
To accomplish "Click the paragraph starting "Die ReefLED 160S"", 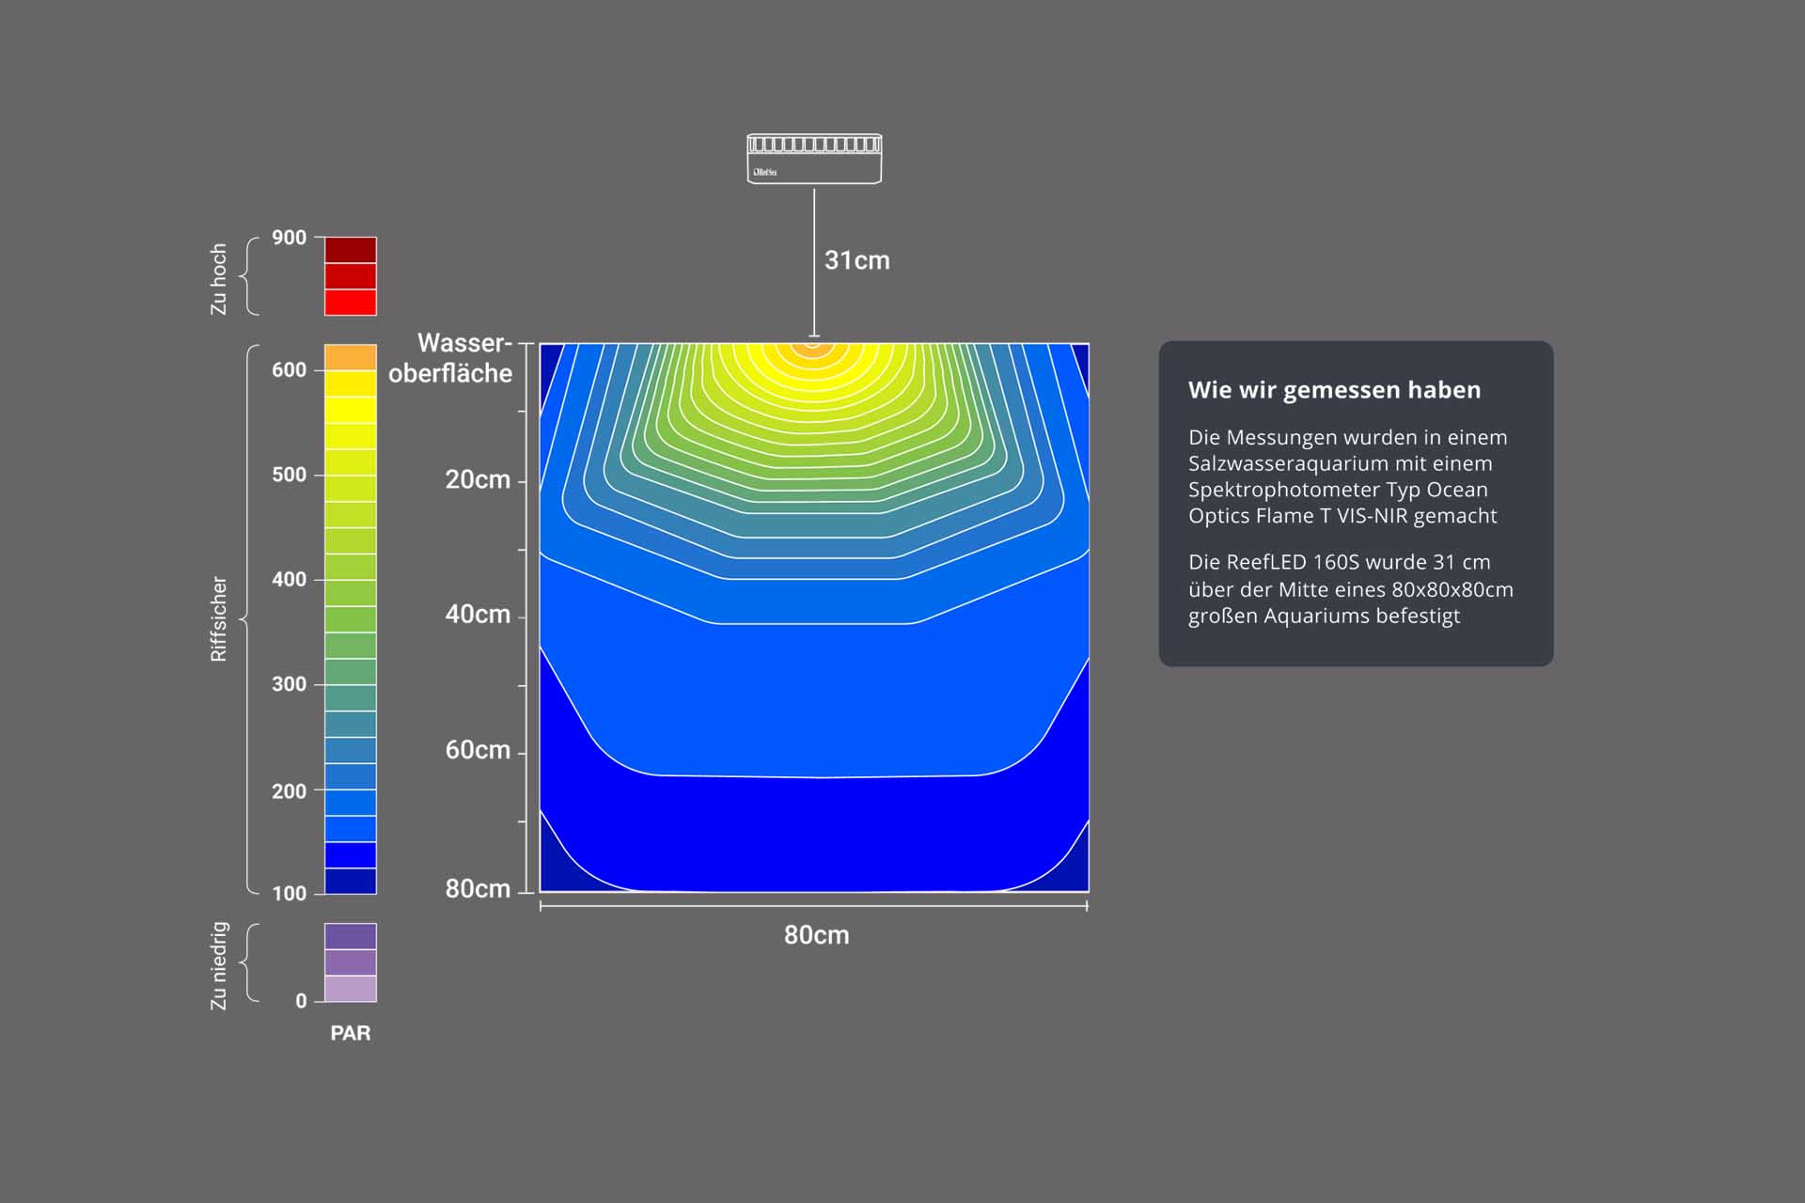I will click(1351, 589).
